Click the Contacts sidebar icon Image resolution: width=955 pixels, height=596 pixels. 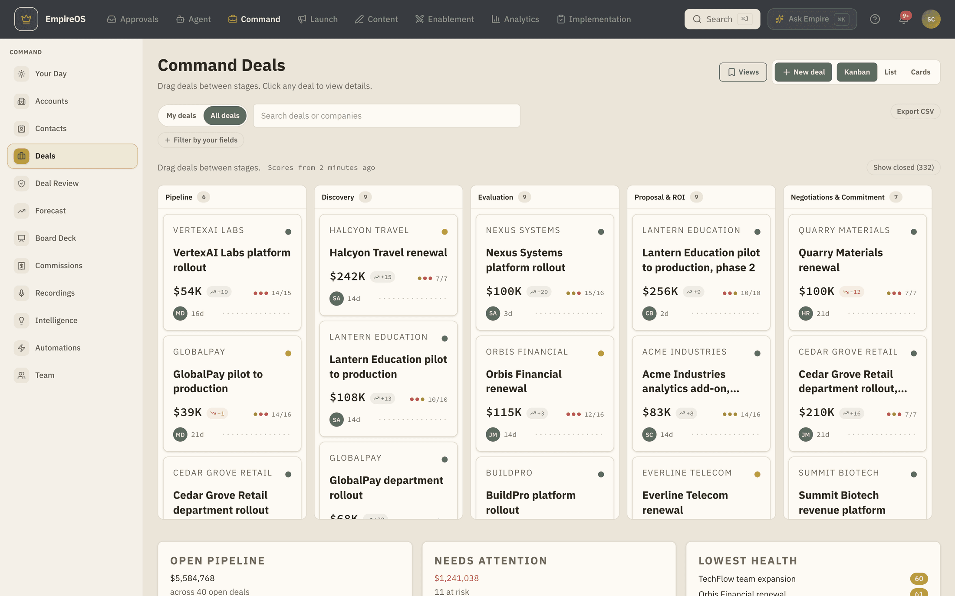[21, 128]
